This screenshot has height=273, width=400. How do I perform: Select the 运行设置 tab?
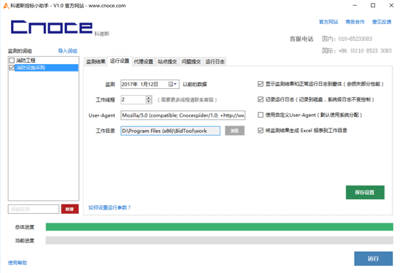click(120, 61)
